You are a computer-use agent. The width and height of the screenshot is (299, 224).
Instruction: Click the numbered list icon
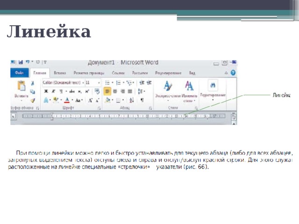118,83
